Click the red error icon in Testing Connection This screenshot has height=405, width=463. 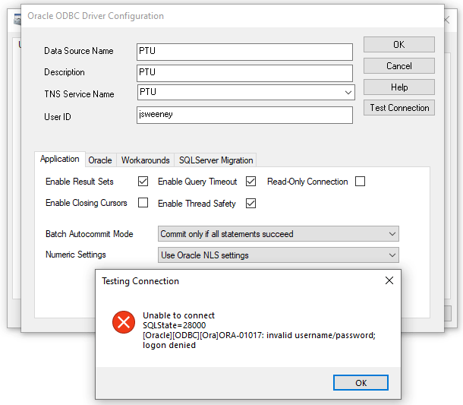click(124, 322)
